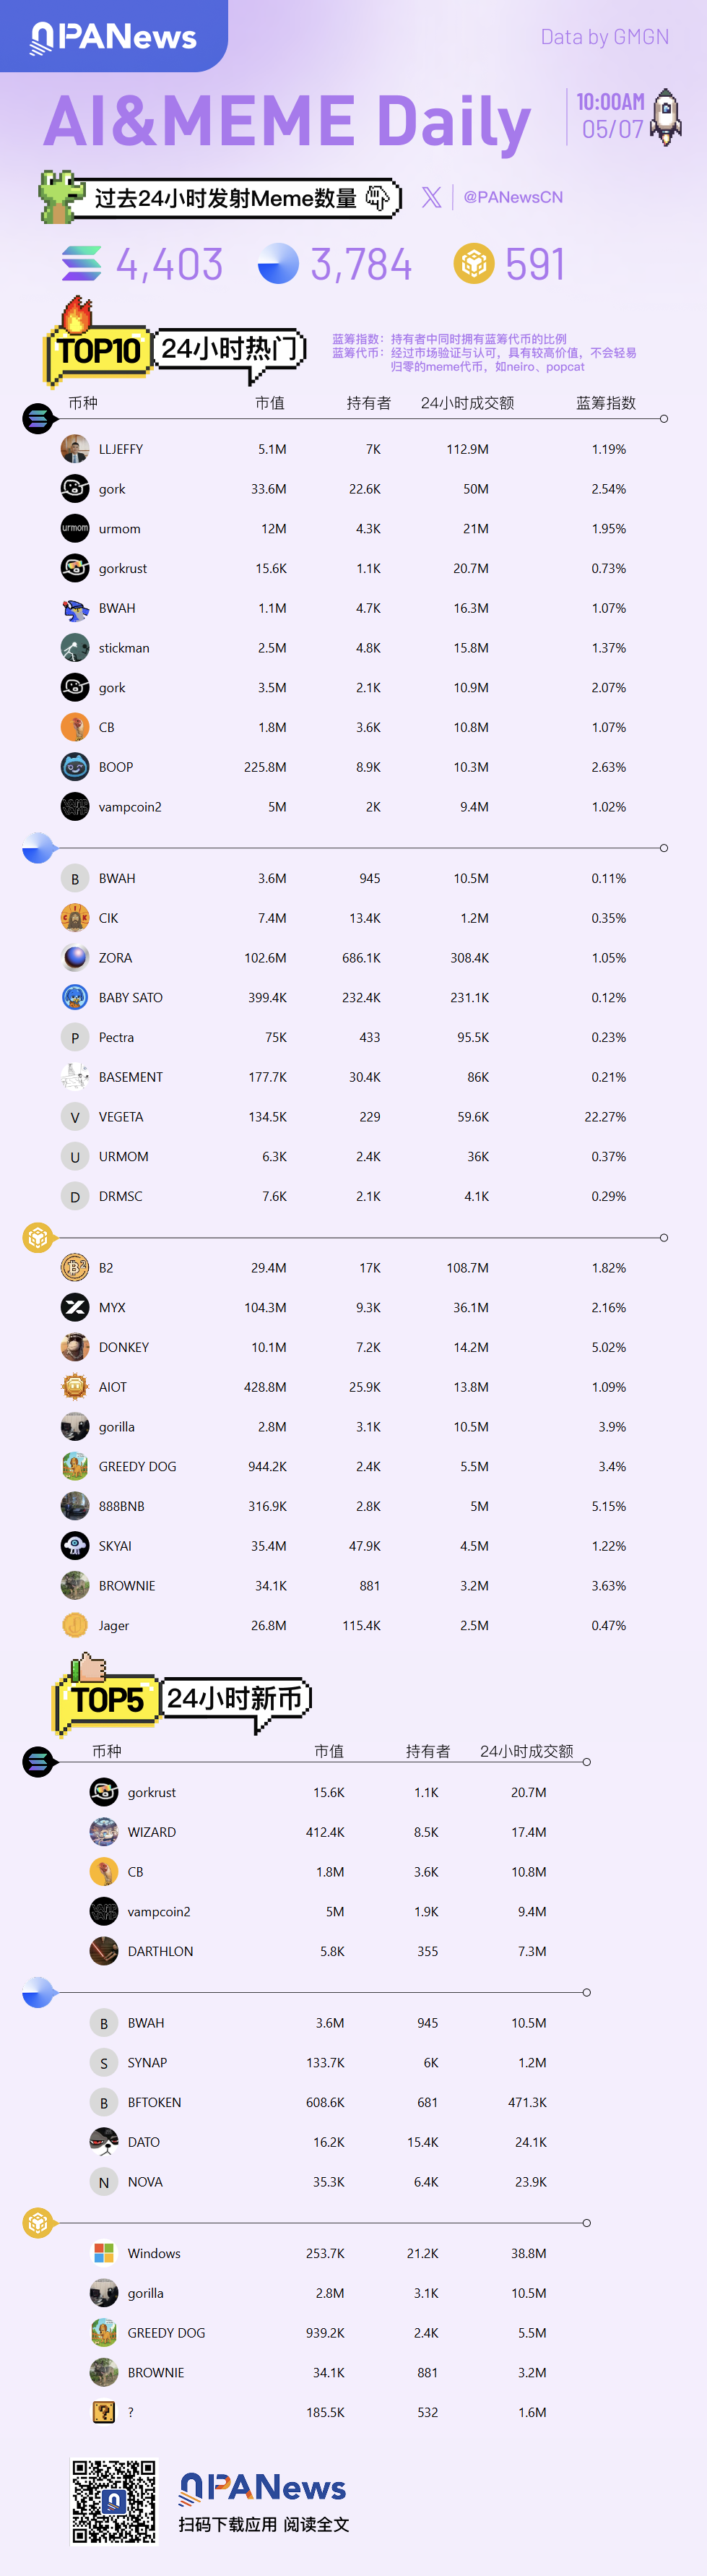Click the LLJEFFY token avatar

(75, 449)
